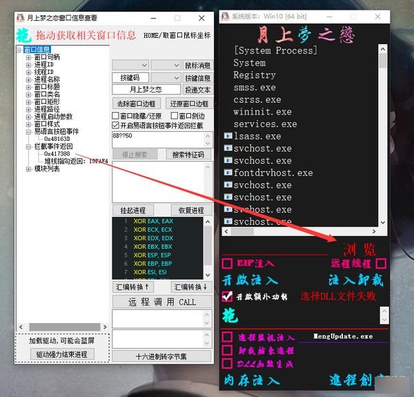
Task: Enable DLL函数生成 checkbox
Action: coord(227,363)
